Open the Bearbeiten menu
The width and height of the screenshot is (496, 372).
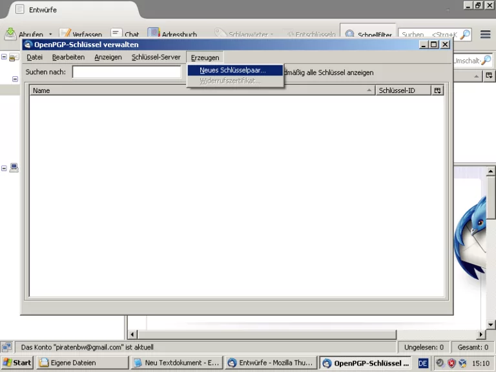point(68,57)
